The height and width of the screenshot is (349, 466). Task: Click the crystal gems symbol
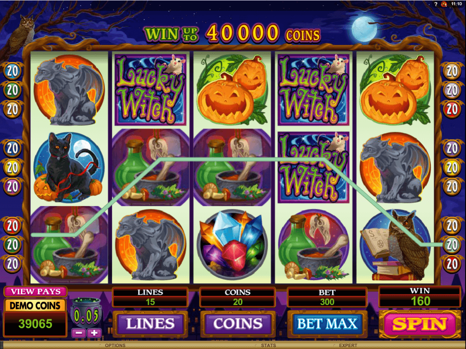pyautogui.click(x=232, y=245)
